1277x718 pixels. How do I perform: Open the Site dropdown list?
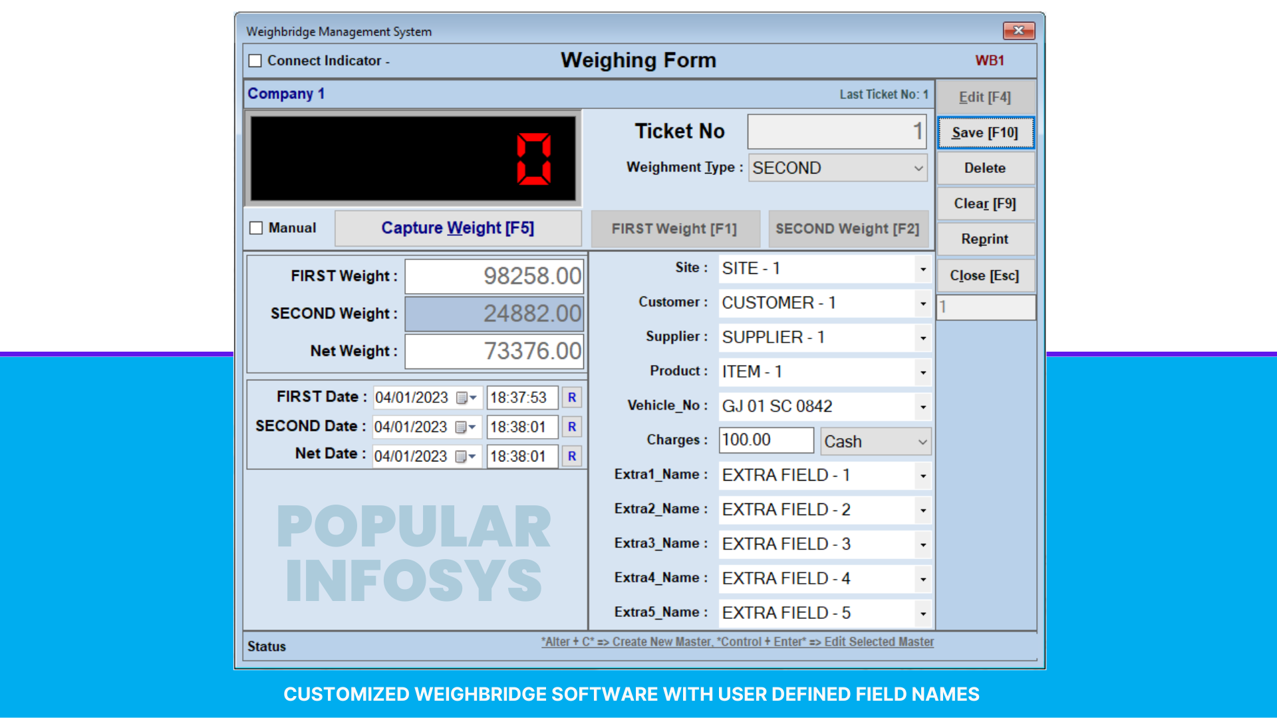922,269
